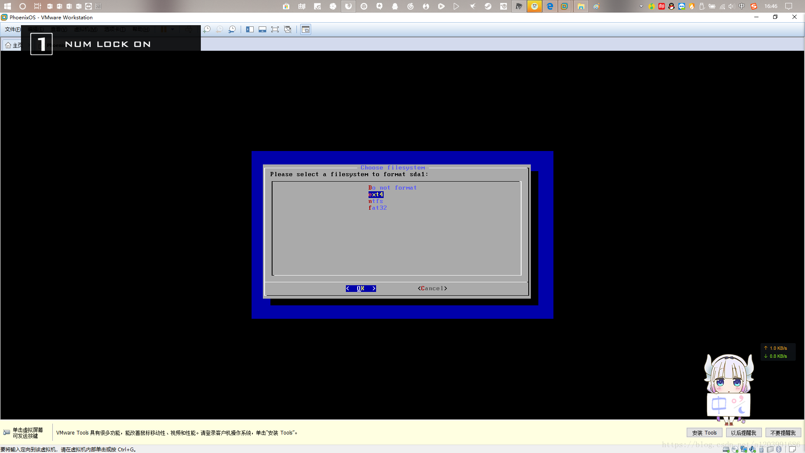Open the snapshot manager icon
The width and height of the screenshot is (805, 453).
point(232,29)
